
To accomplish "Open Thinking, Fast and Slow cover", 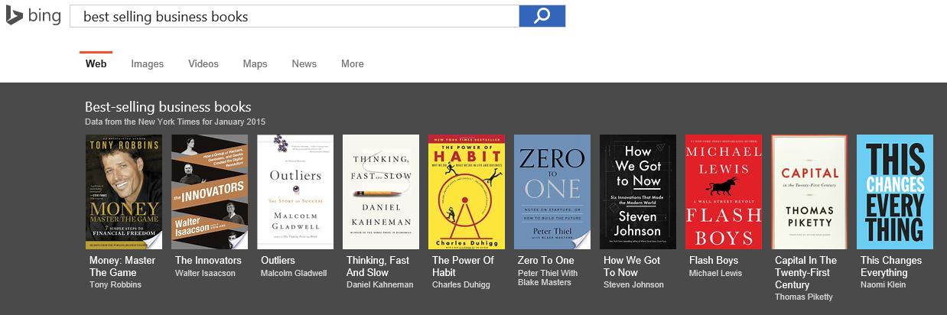I will 381,191.
